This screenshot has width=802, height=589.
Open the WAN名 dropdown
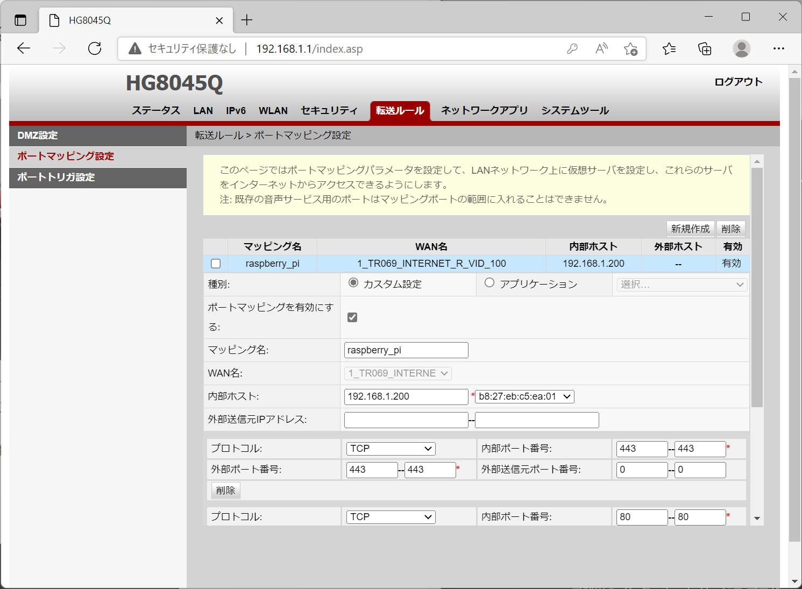coord(398,373)
